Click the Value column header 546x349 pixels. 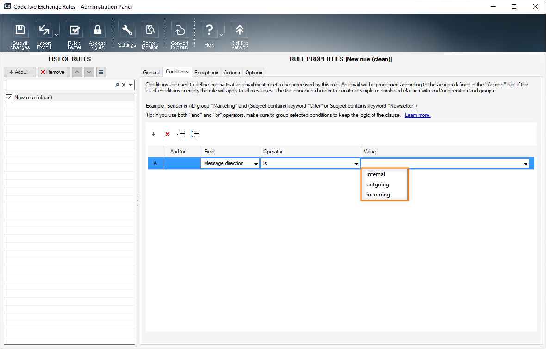pos(447,152)
